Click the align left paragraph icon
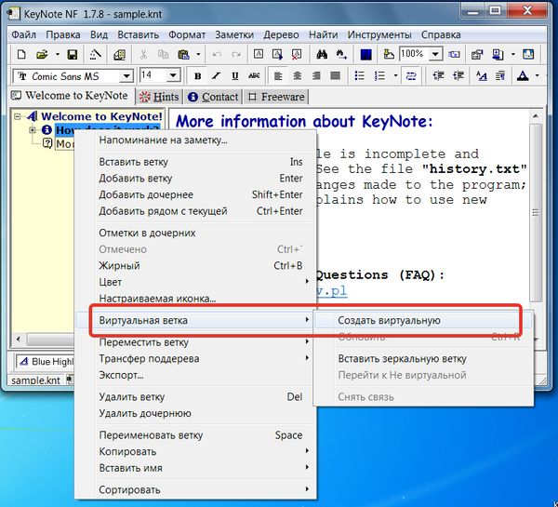Screen dimensions: 558x507 pyautogui.click(x=279, y=75)
